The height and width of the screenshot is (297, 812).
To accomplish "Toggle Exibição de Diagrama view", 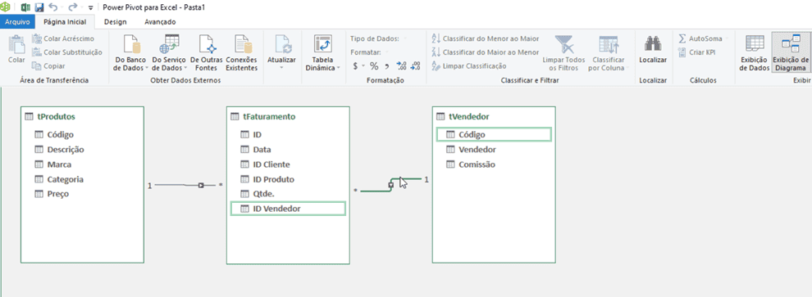I will tap(790, 54).
